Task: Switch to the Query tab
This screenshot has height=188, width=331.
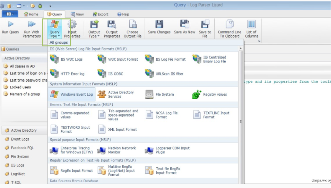Action: pos(54,14)
